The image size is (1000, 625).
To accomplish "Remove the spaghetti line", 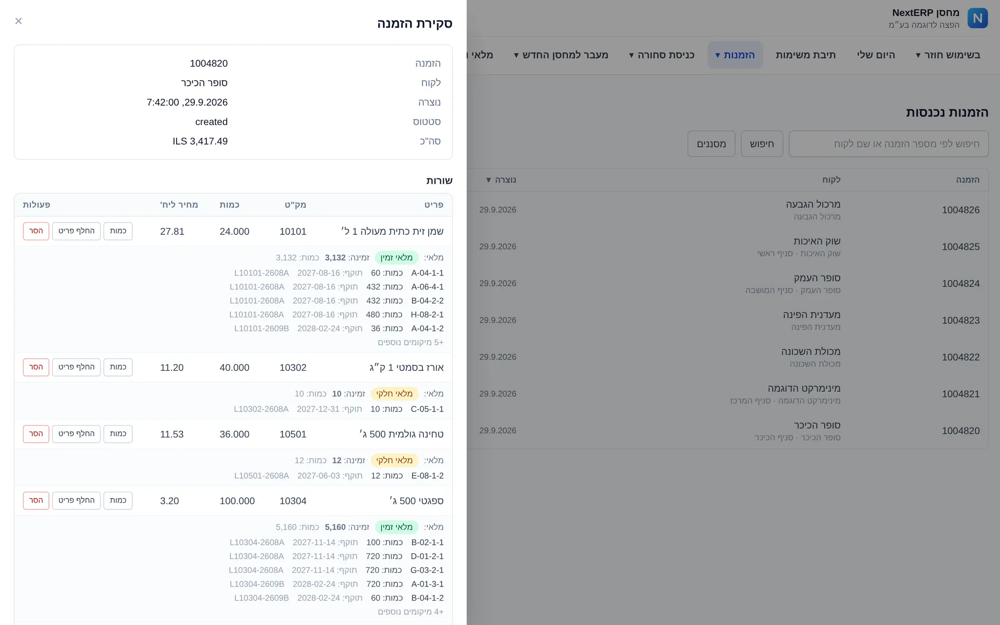I will tap(36, 501).
